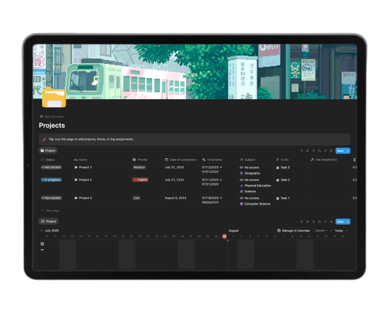This screenshot has width=388, height=310.
Task: Click timeline search icon above calendar
Action: click(x=319, y=221)
